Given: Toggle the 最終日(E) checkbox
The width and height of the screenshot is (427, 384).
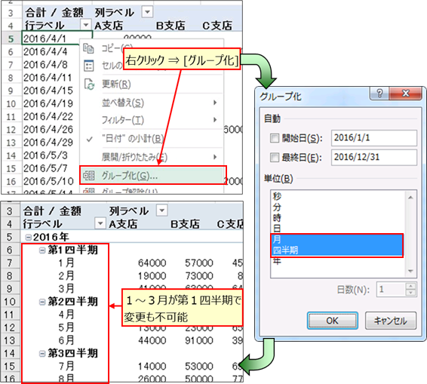Looking at the screenshot, I should [x=274, y=157].
